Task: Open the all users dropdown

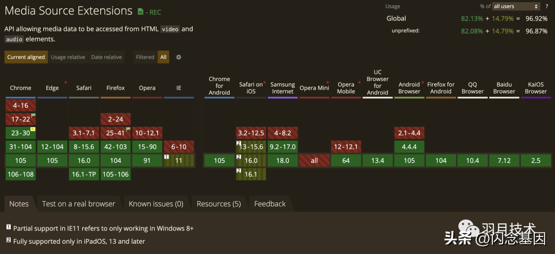Action: [516, 6]
